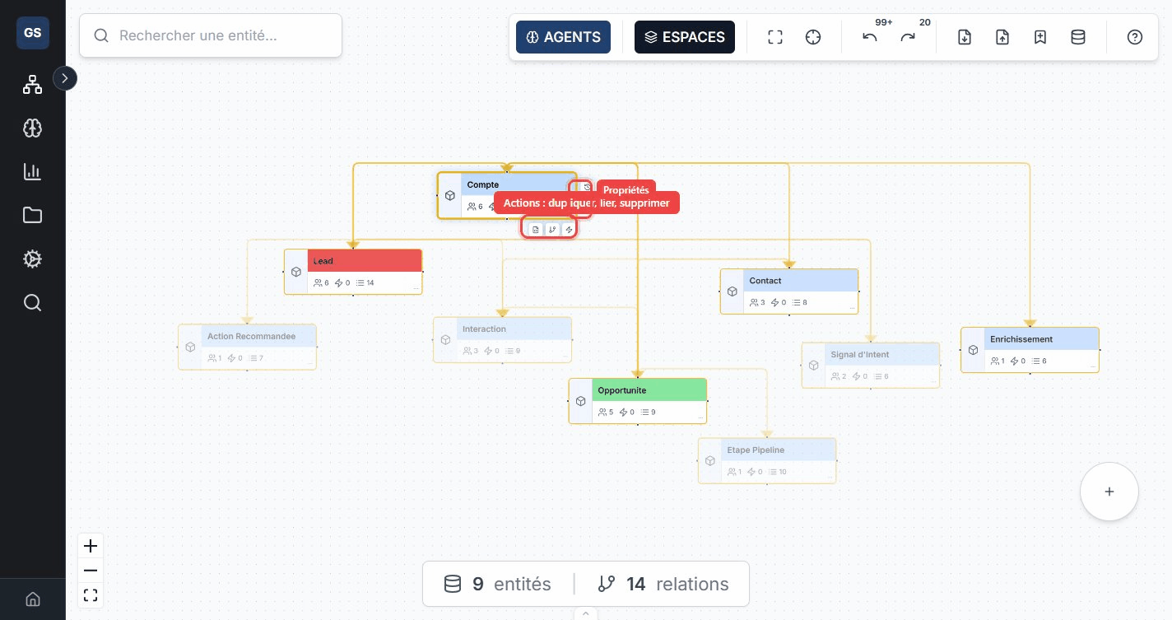Import a file using the download-file icon
This screenshot has height=620, width=1172.
pyautogui.click(x=964, y=37)
